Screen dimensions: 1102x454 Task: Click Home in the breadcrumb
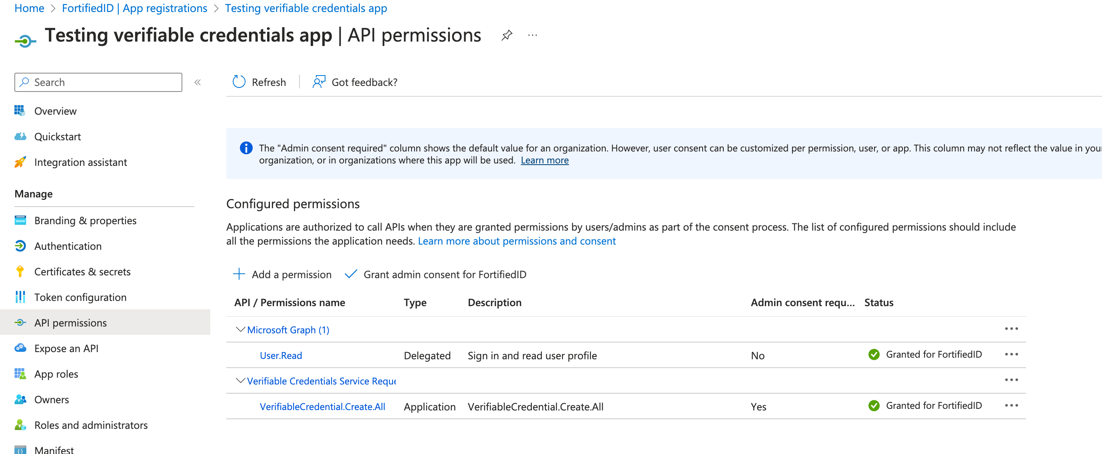coord(29,8)
